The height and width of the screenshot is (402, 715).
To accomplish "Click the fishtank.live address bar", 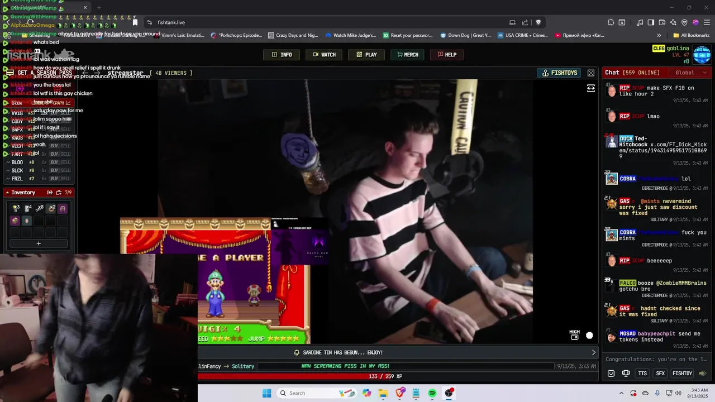I will [330, 22].
